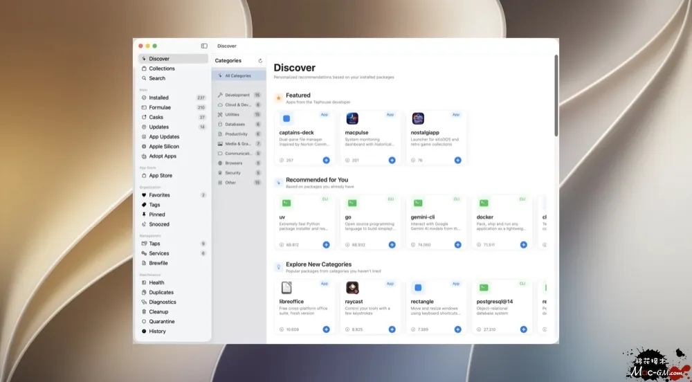
Task: Click the docker card title
Action: (485, 217)
